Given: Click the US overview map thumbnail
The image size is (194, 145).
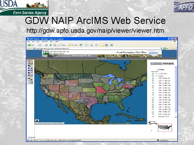Looking at the screenshot, I should coord(165,128).
